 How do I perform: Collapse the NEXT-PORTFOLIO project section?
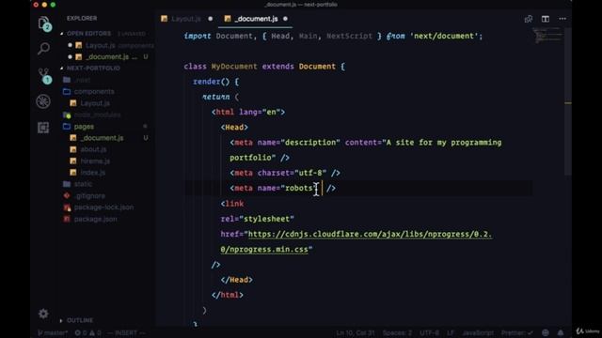[x=93, y=68]
